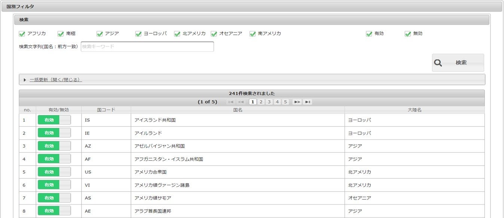The width and height of the screenshot is (504, 218).
Task: Toggle the 北アメリカ checkbox
Action: coord(177,34)
